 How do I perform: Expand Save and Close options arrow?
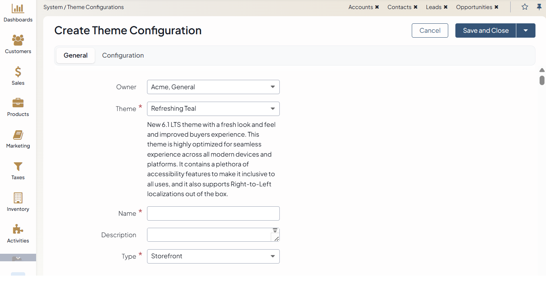point(526,31)
